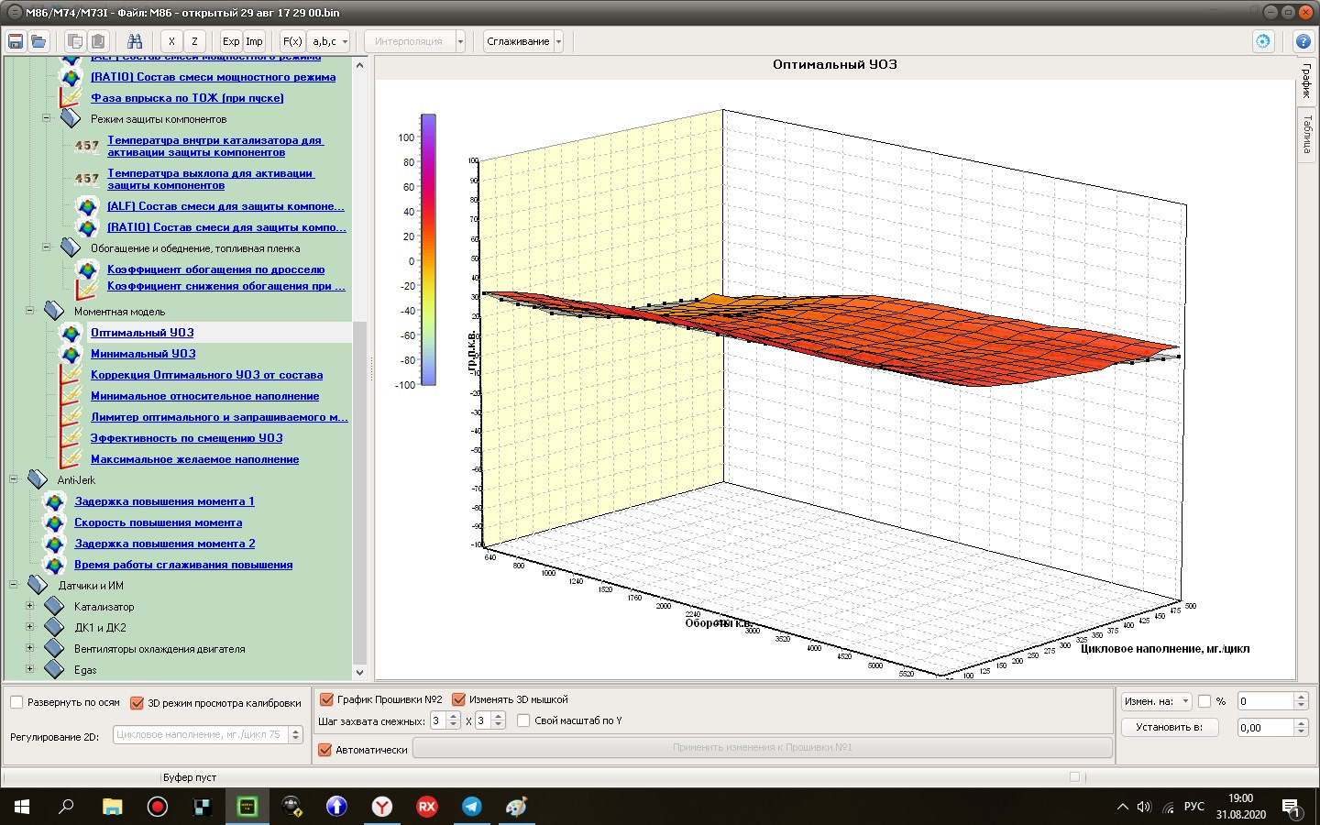This screenshot has width=1320, height=825.
Task: Click the 457 icon beside Температура выхлопа
Action: tap(87, 179)
